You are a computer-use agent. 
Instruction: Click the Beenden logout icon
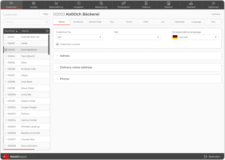pyautogui.click(x=206, y=157)
